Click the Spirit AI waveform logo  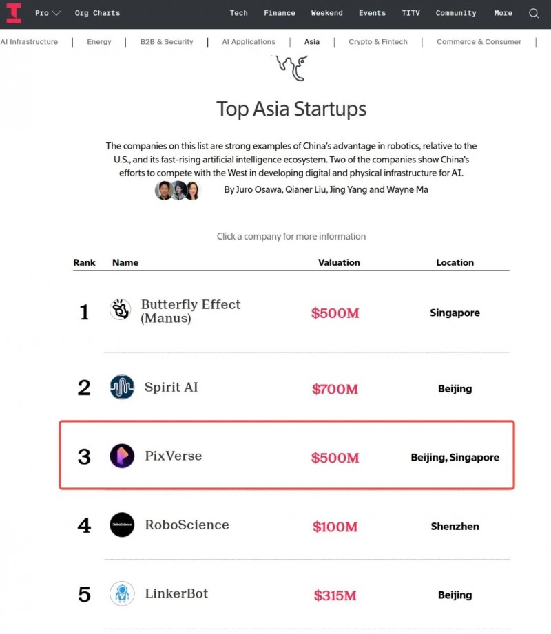[122, 387]
